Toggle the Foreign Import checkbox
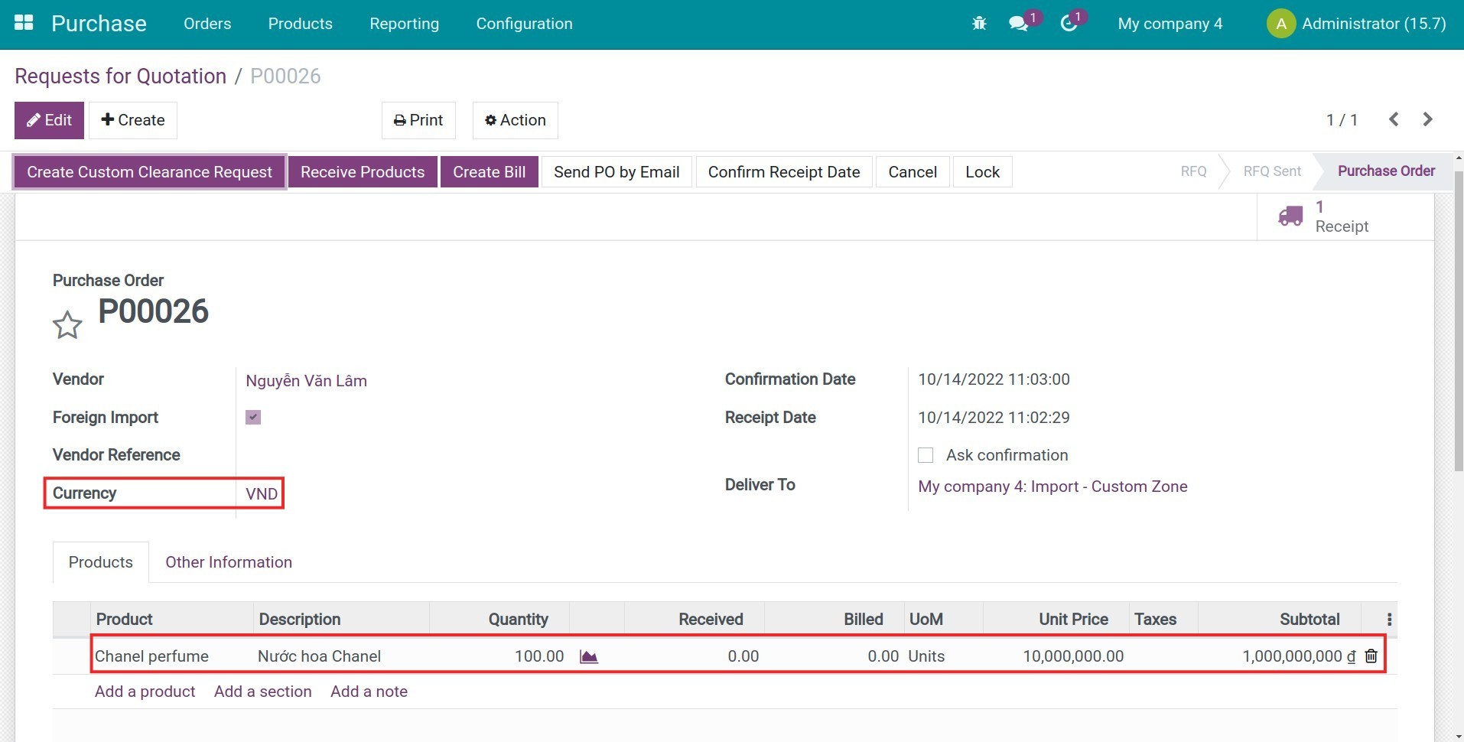 [x=252, y=417]
